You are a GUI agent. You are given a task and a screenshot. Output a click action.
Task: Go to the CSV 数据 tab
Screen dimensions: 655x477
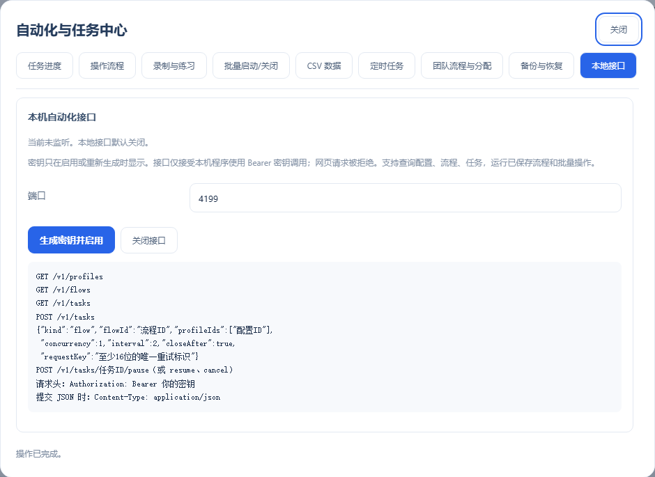pos(324,65)
